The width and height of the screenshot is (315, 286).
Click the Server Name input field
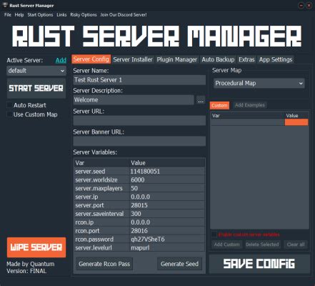[x=139, y=80]
